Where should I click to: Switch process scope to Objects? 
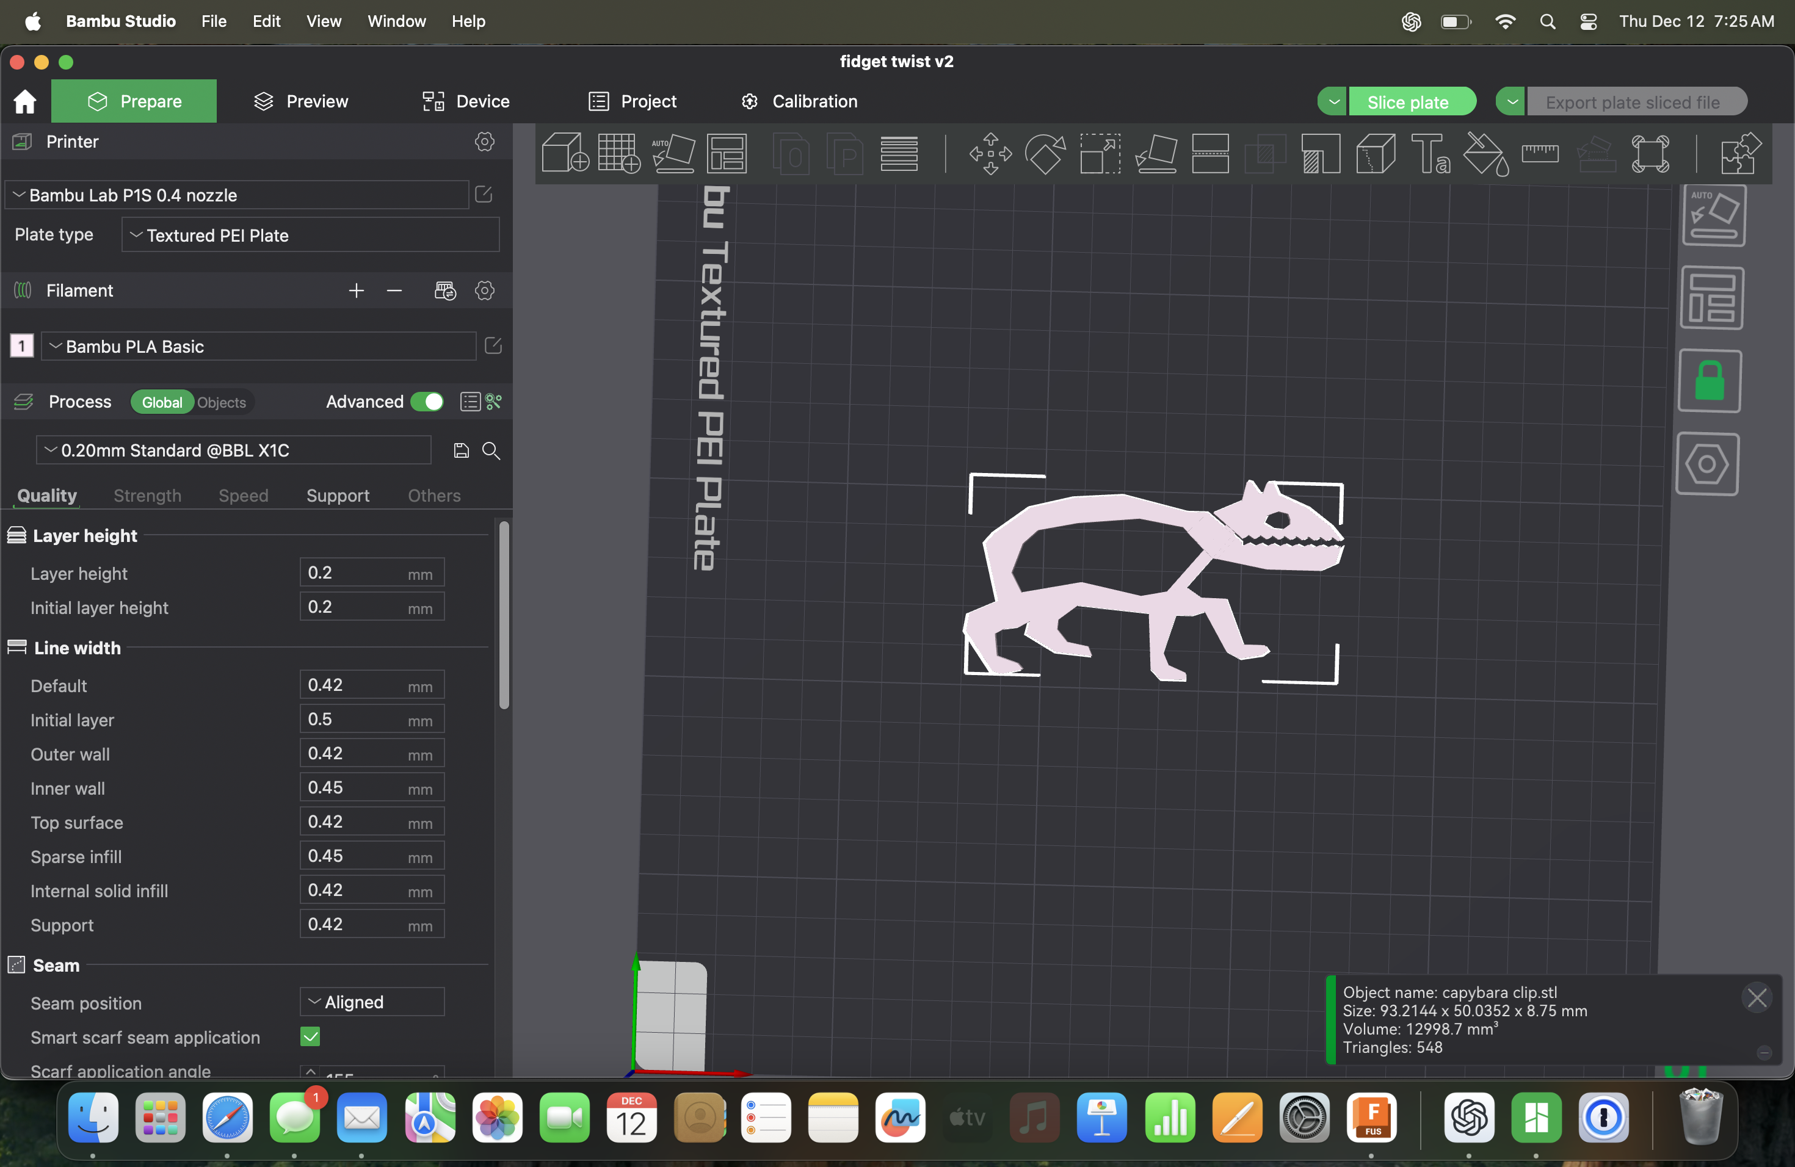pyautogui.click(x=221, y=403)
